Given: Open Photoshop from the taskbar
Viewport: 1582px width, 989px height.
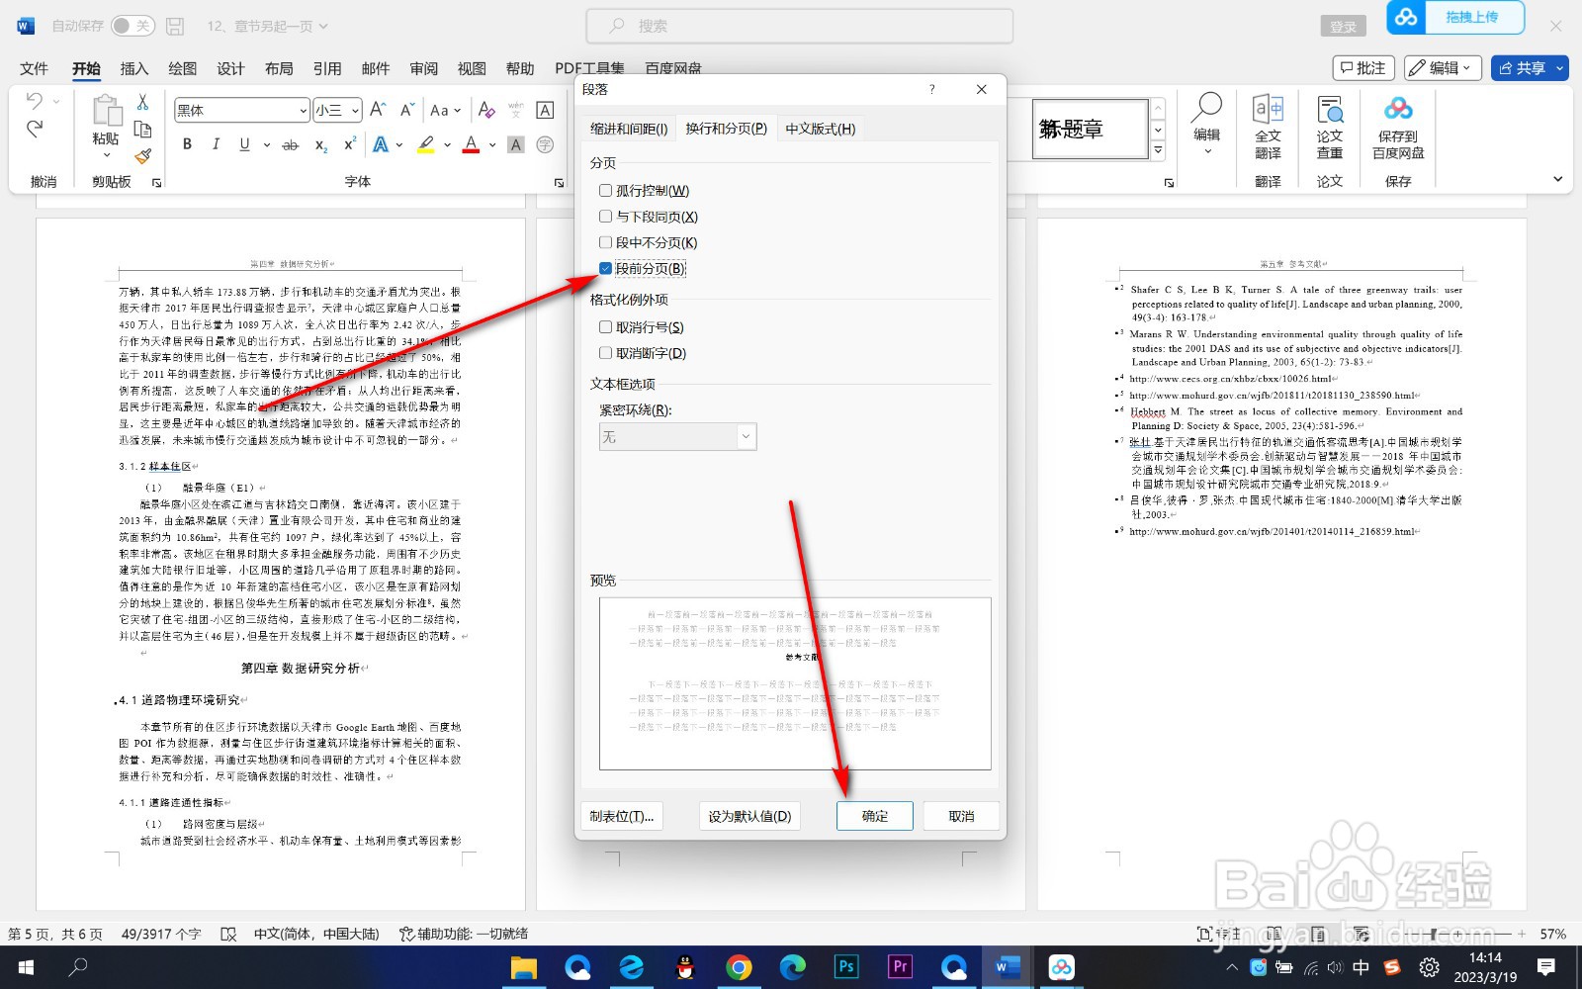Looking at the screenshot, I should 845,967.
